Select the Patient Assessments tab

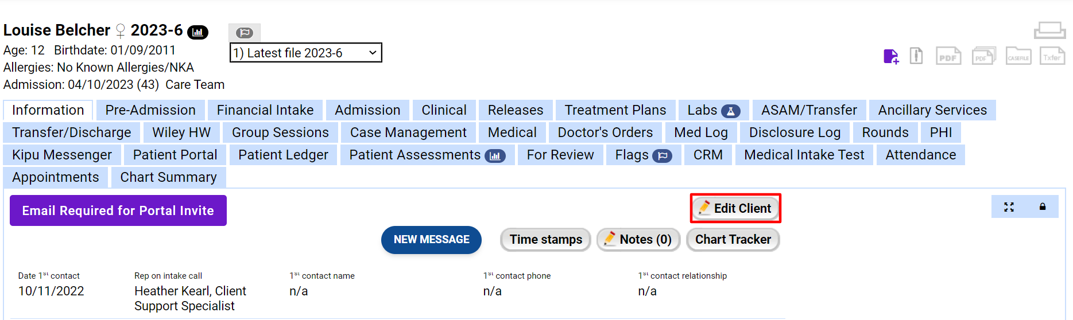point(427,155)
